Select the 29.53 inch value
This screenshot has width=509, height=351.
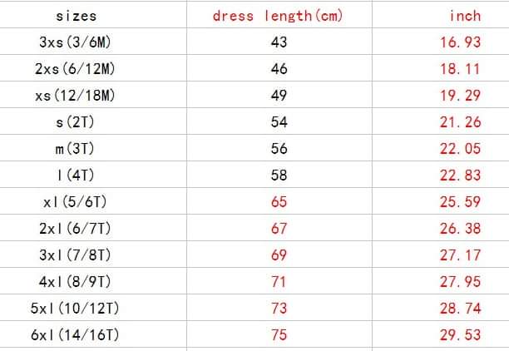coord(460,334)
